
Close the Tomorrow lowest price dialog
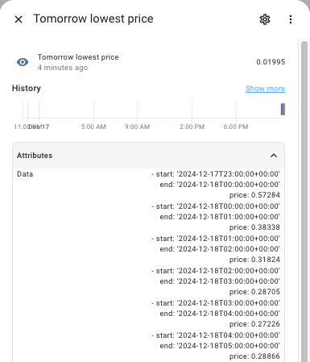click(19, 19)
